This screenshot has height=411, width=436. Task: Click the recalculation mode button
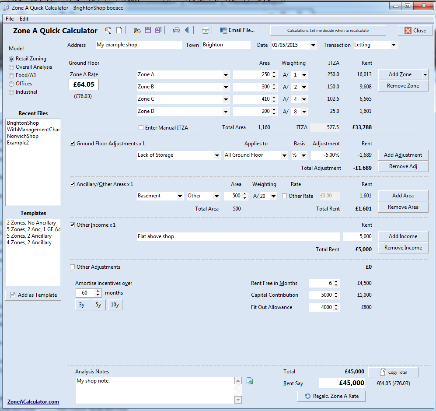(328, 31)
